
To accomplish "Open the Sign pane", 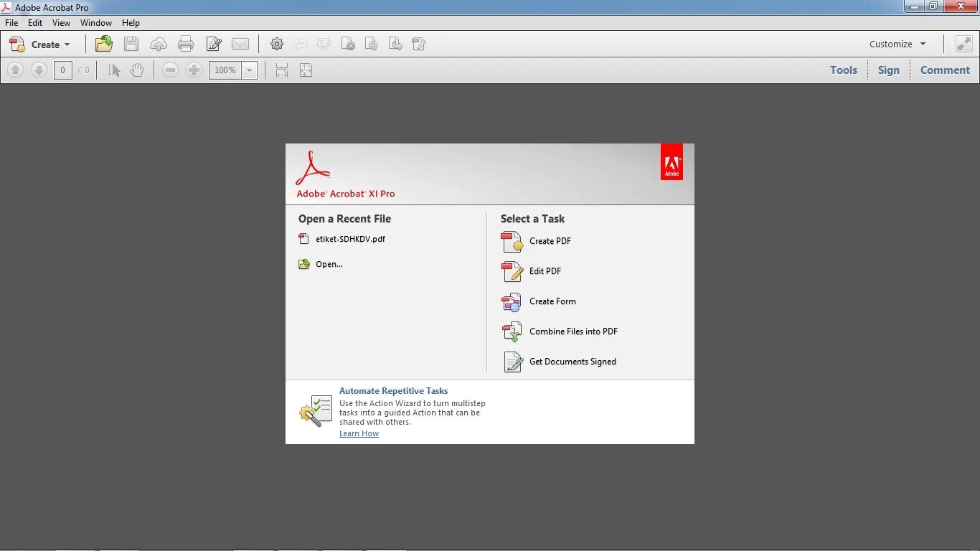I will pos(888,70).
